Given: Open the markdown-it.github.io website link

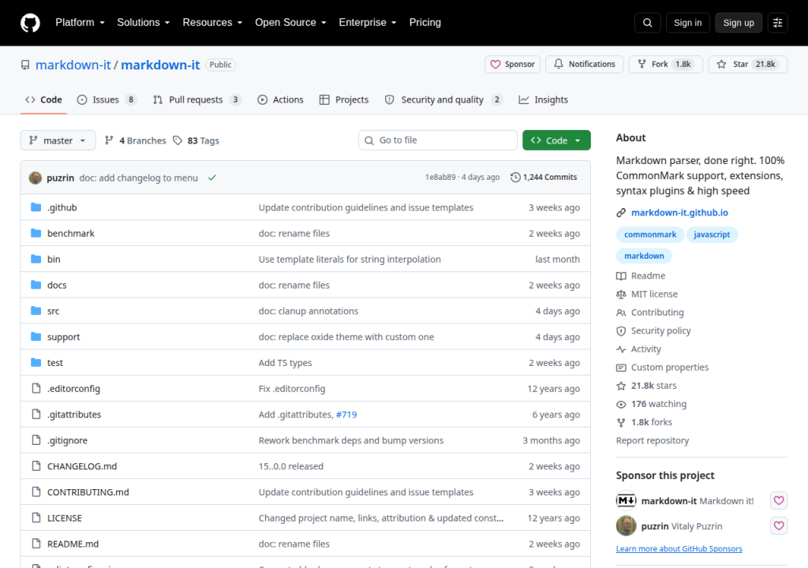Looking at the screenshot, I should point(679,212).
